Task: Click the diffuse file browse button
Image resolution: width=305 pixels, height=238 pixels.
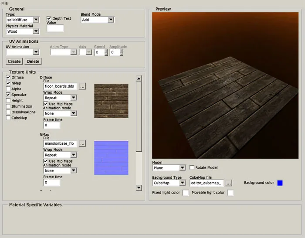Action: coord(82,86)
